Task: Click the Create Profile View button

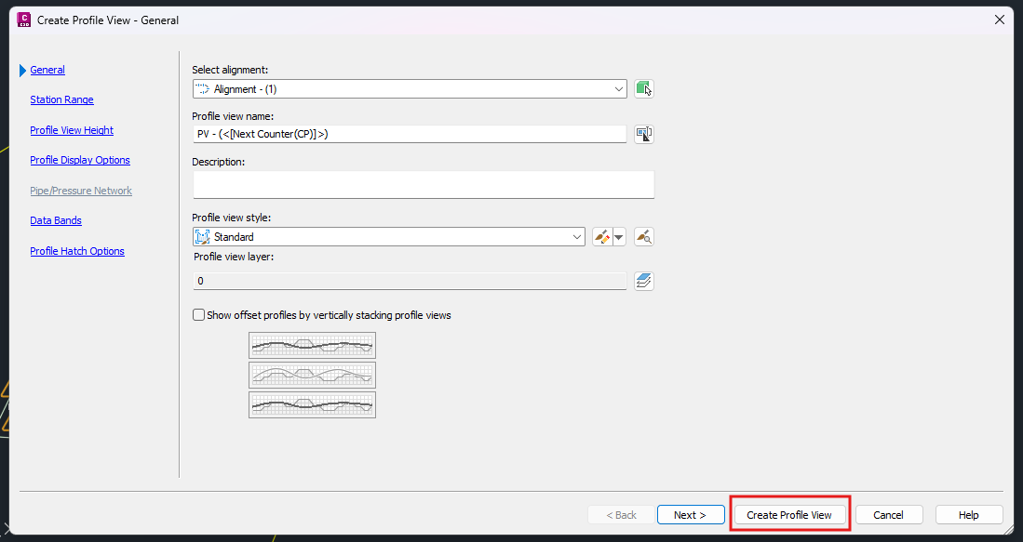Action: coord(789,515)
